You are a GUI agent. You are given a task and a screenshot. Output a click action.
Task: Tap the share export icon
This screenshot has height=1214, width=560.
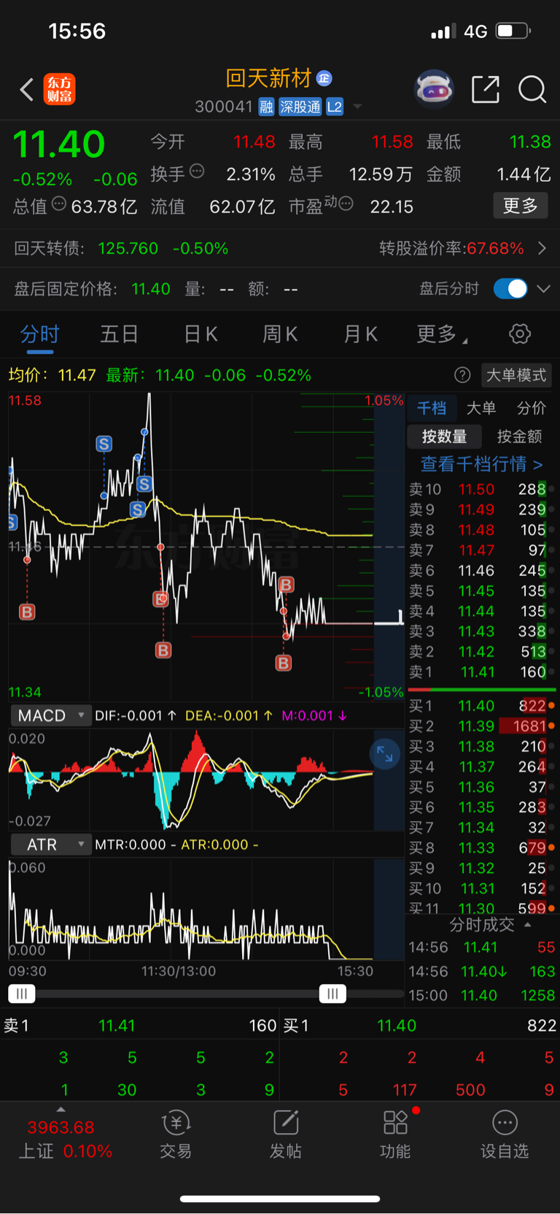click(486, 90)
